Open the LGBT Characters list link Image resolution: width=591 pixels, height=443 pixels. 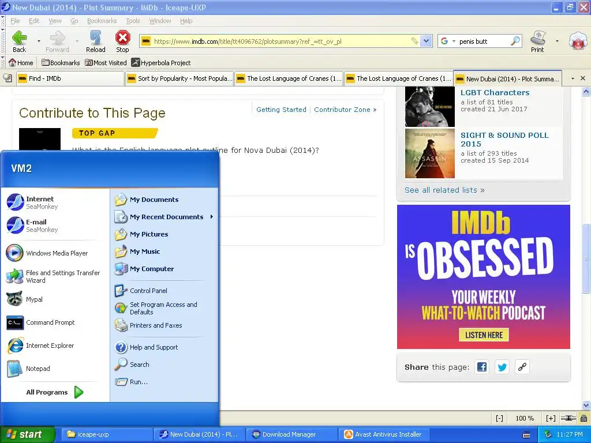point(495,92)
